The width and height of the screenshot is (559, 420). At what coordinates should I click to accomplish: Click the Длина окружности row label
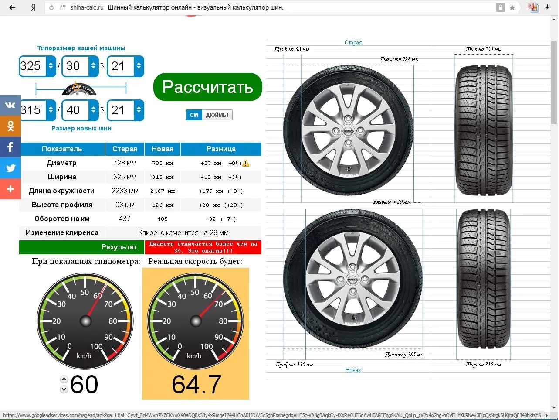click(62, 191)
